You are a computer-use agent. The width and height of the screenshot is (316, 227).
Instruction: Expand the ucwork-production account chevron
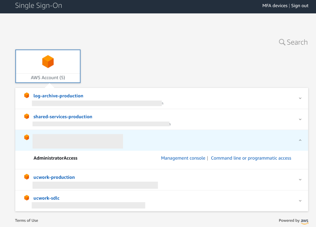pyautogui.click(x=300, y=180)
